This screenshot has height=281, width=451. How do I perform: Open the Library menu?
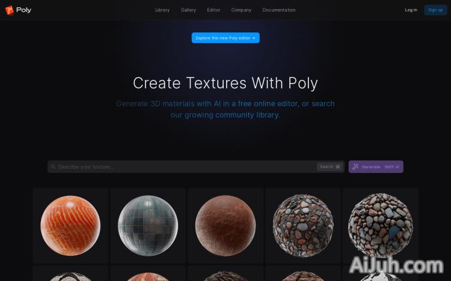point(162,10)
